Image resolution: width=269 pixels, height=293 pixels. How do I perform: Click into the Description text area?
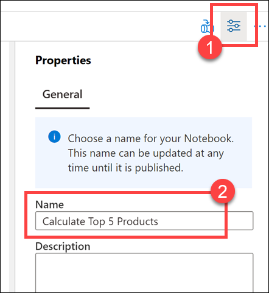pyautogui.click(x=144, y=273)
